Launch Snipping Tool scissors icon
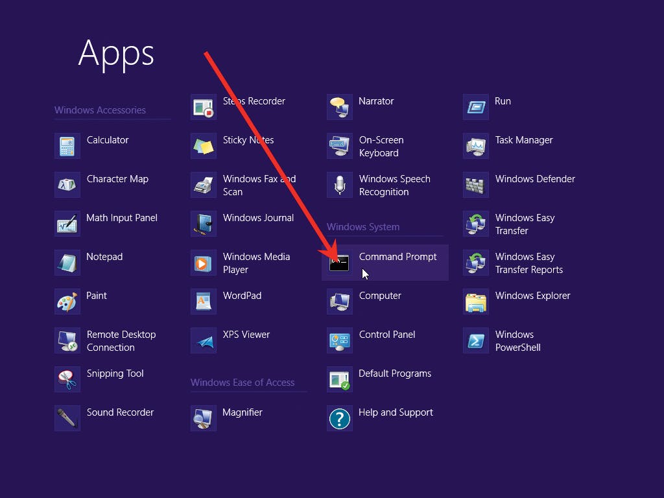 [x=67, y=380]
